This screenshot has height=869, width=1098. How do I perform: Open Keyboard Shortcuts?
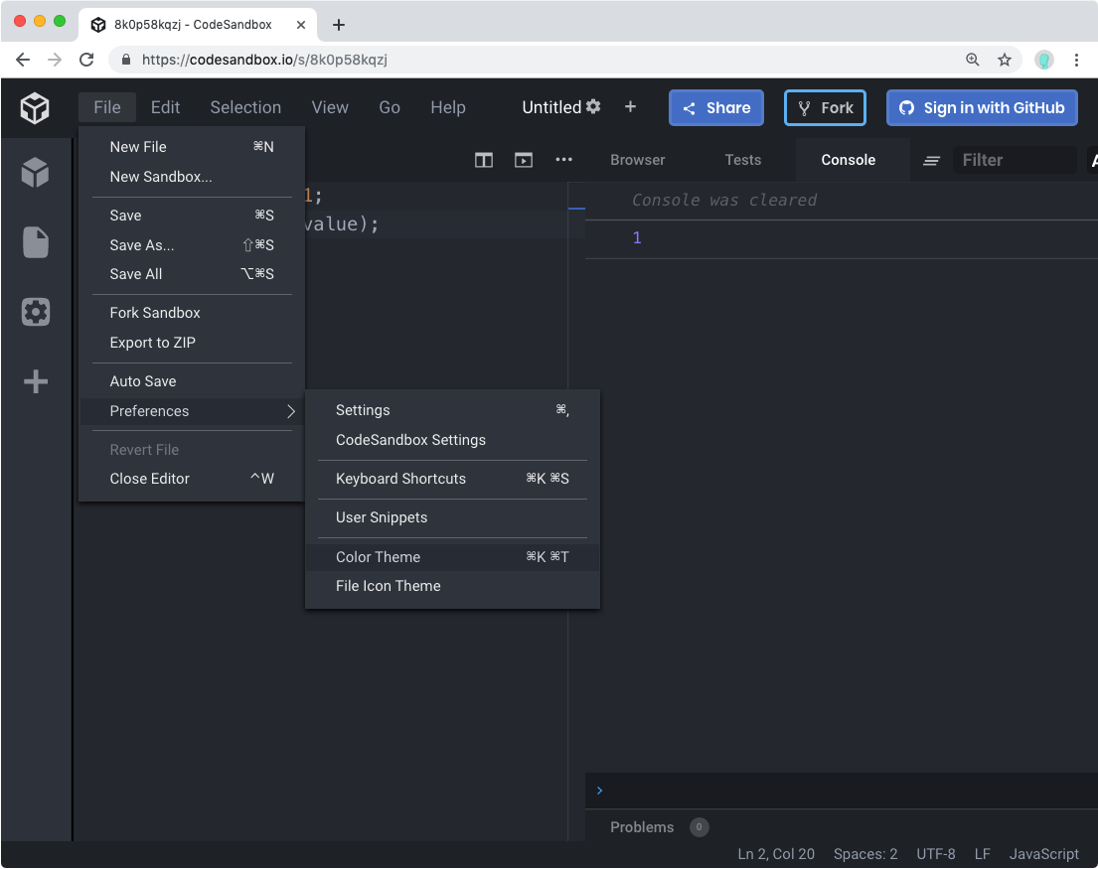452,479
